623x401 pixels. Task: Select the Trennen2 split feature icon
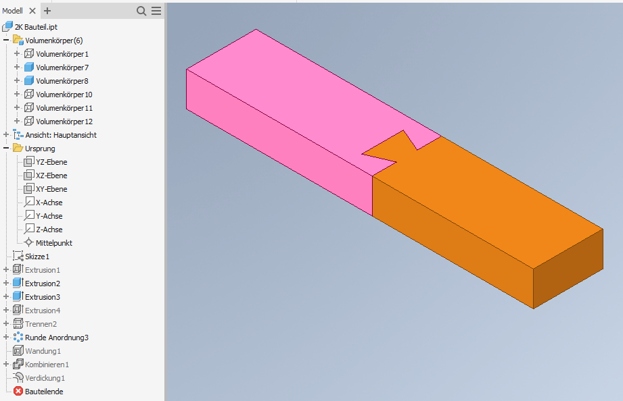coord(18,323)
